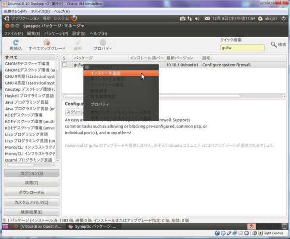Open the システム menu
The height and width of the screenshot is (239, 290).
click(61, 18)
